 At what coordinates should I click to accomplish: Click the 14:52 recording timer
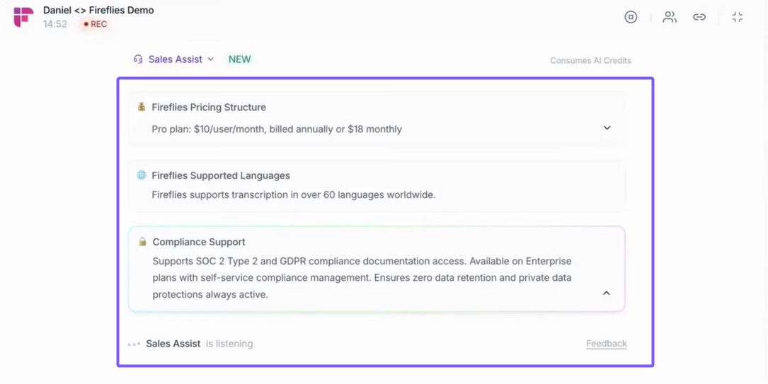[x=55, y=24]
